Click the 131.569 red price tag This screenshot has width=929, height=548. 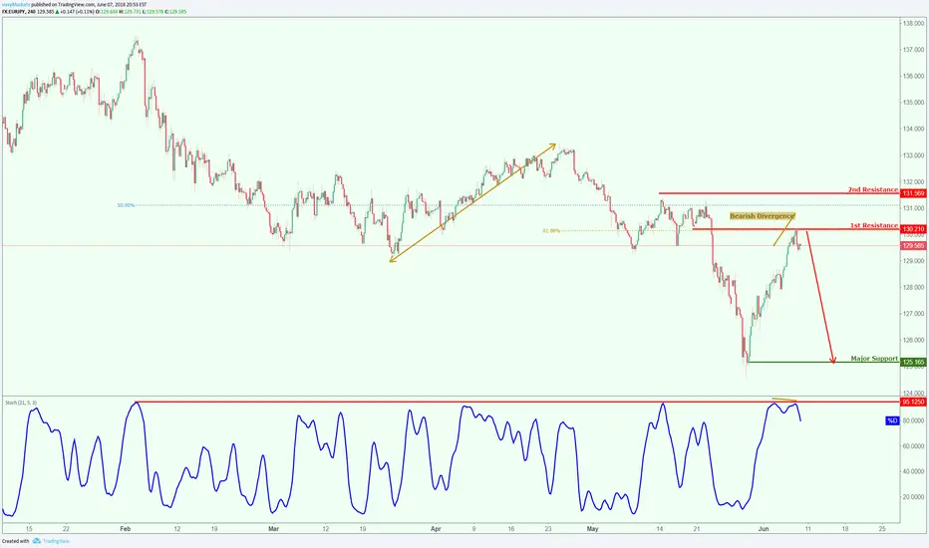click(x=912, y=193)
